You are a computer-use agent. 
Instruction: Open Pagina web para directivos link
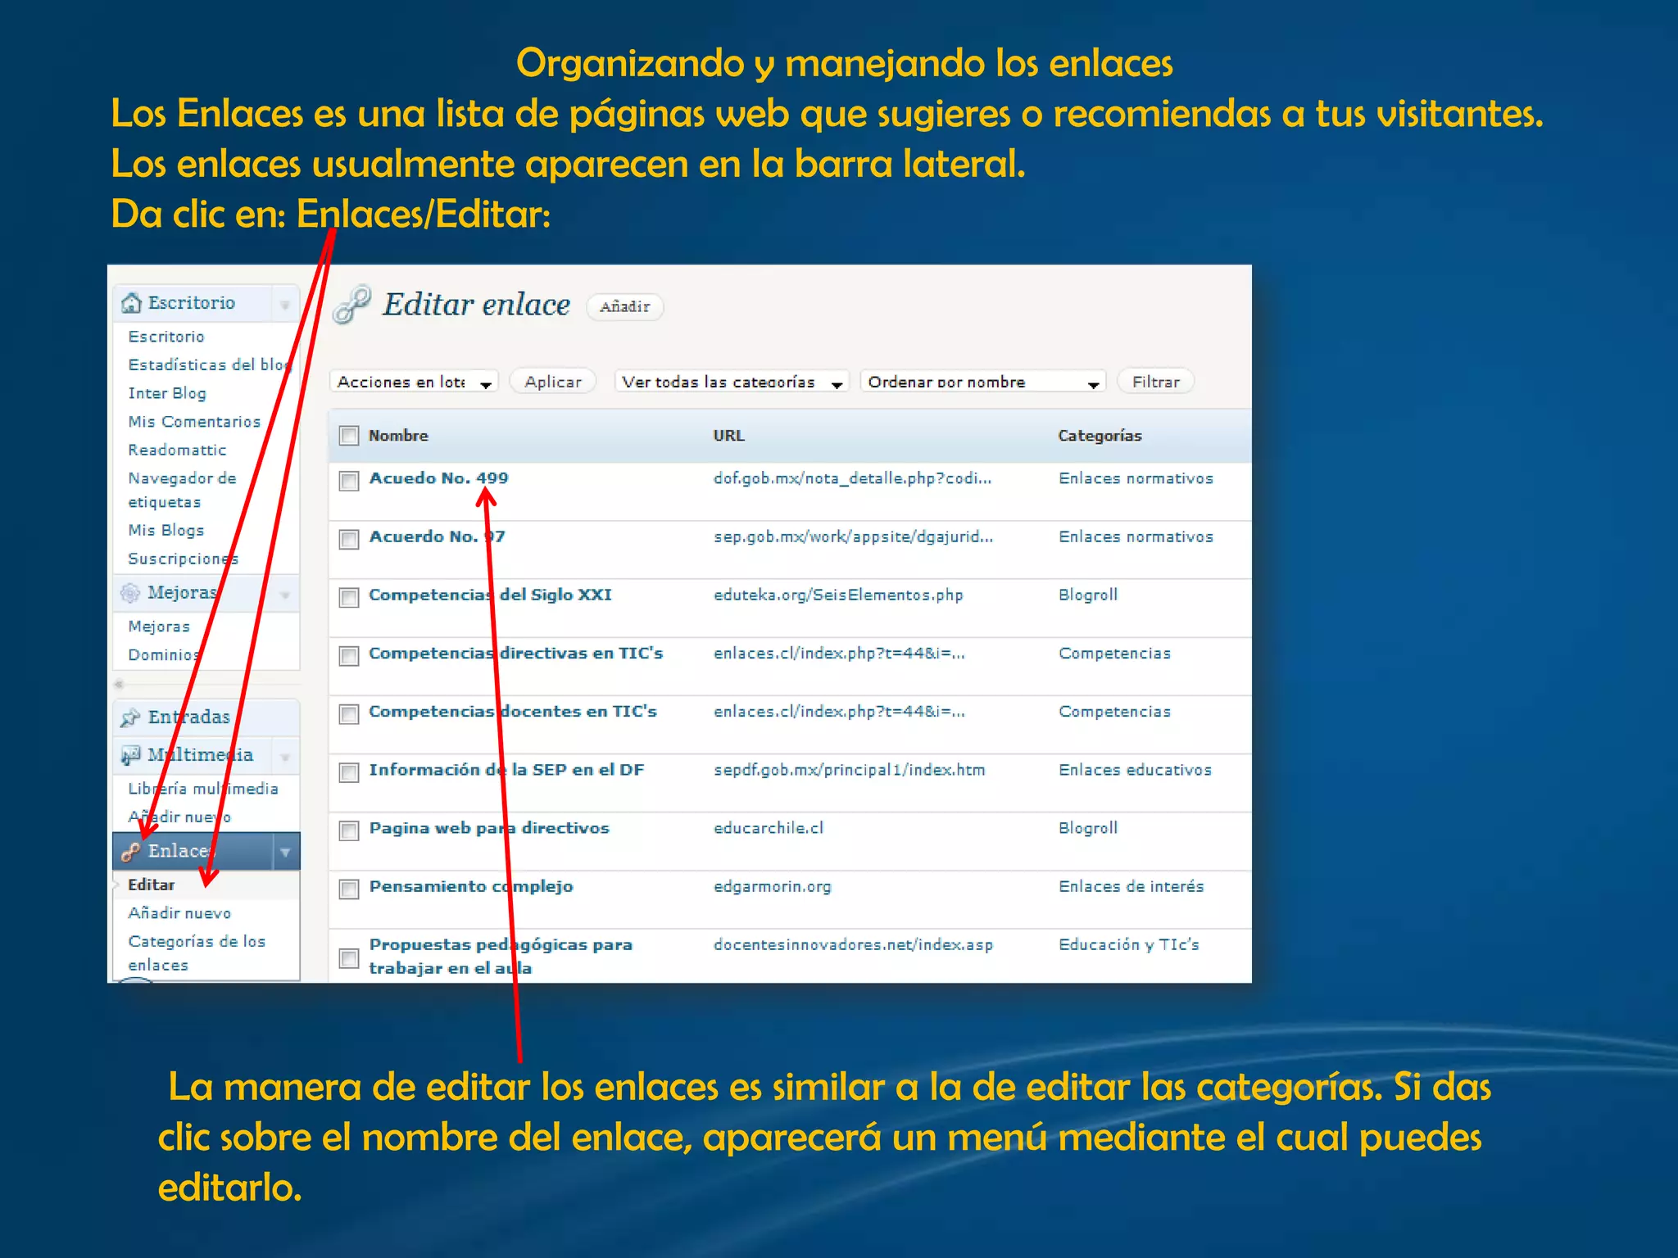(x=489, y=828)
